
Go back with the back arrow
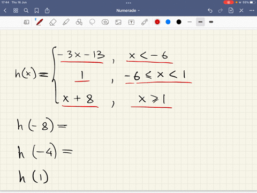5,11
